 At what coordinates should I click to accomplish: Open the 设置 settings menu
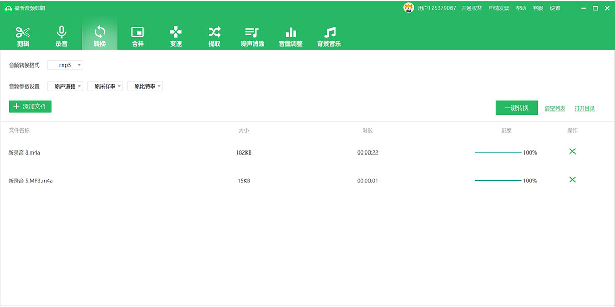(x=555, y=8)
